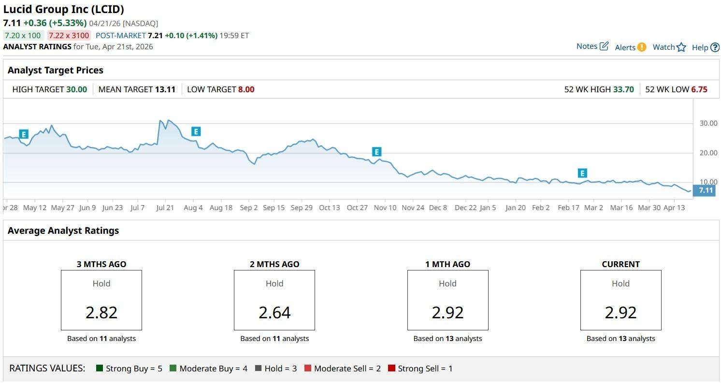Click the earnings marker near Aug 4

tap(196, 131)
